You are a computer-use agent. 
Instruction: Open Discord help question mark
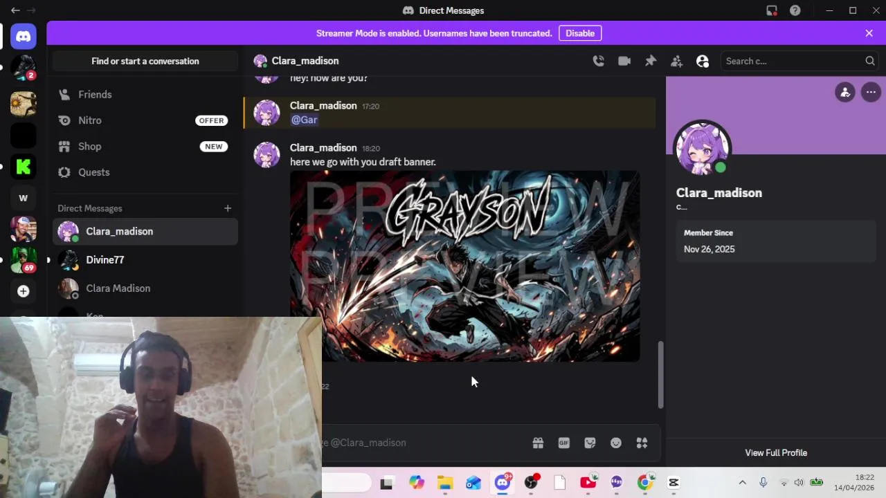click(x=795, y=10)
